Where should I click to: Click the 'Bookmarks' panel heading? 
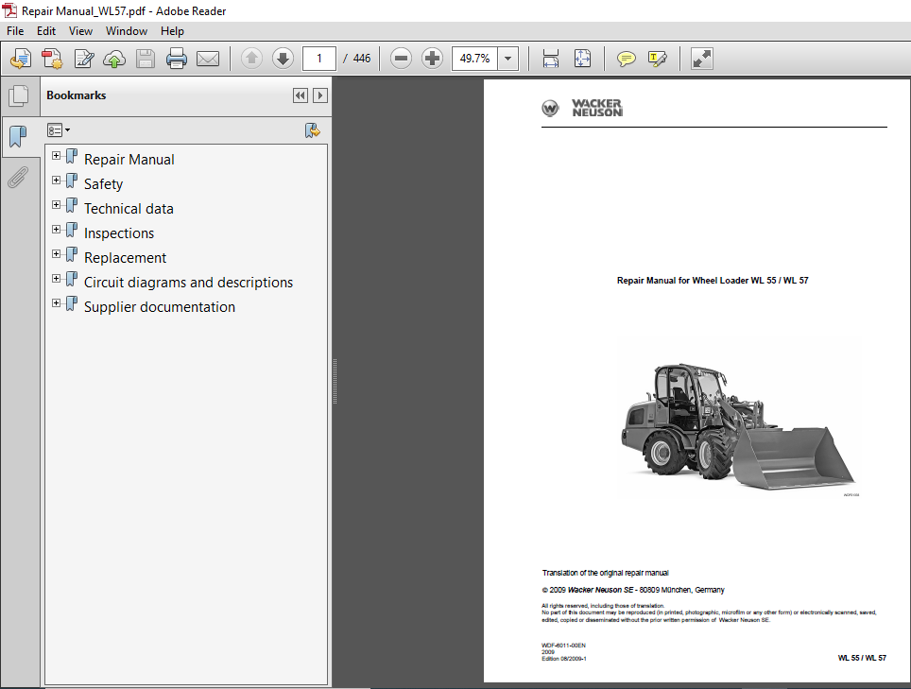point(77,95)
